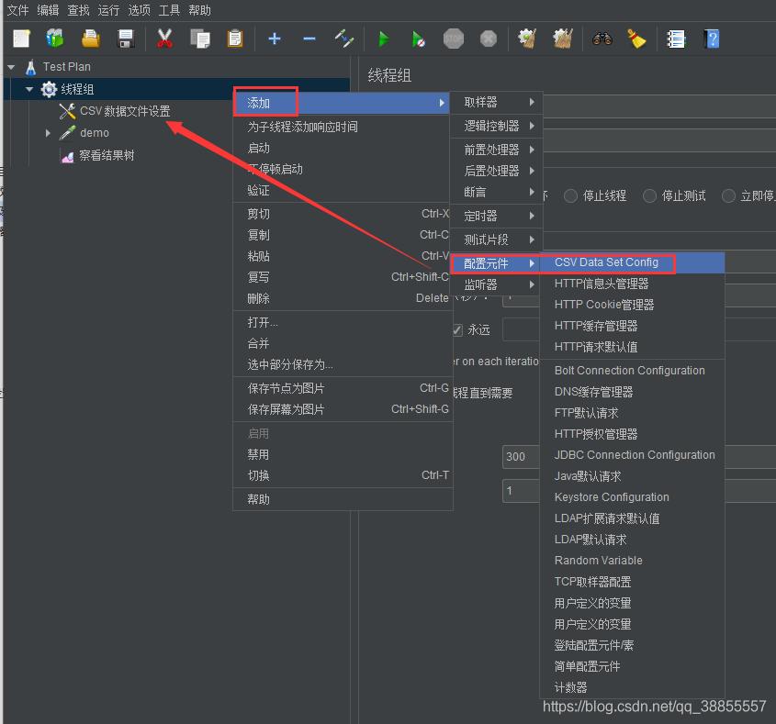This screenshot has width=776, height=724.
Task: Choose CSV Data Set Config
Action: (x=632, y=262)
